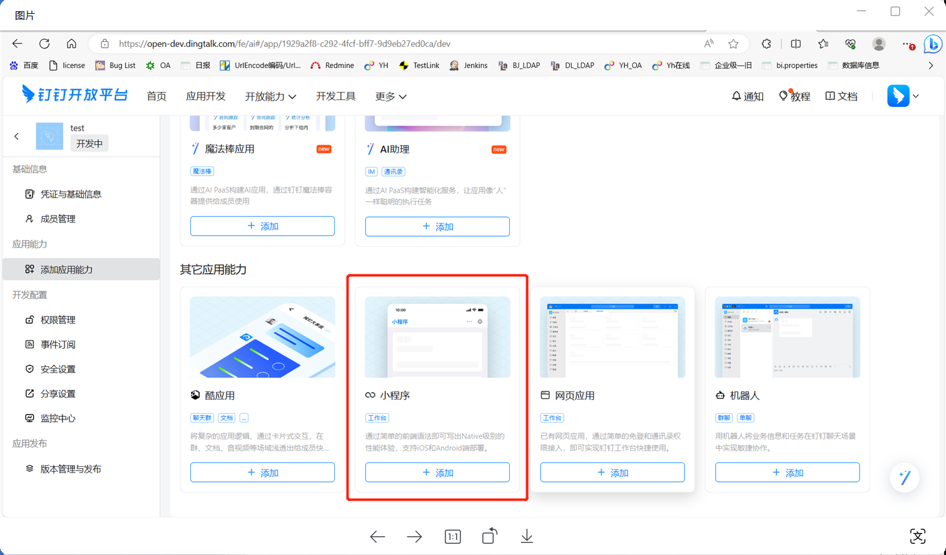Open the Jenkins bookmark
This screenshot has width=946, height=555.
469,65
